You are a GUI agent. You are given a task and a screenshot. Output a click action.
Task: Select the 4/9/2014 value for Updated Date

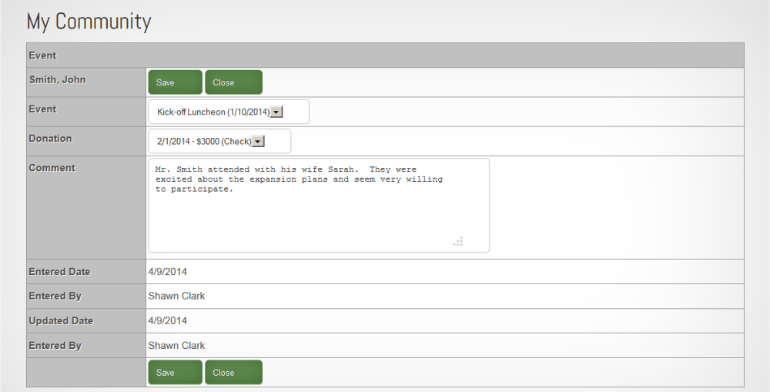click(x=167, y=321)
